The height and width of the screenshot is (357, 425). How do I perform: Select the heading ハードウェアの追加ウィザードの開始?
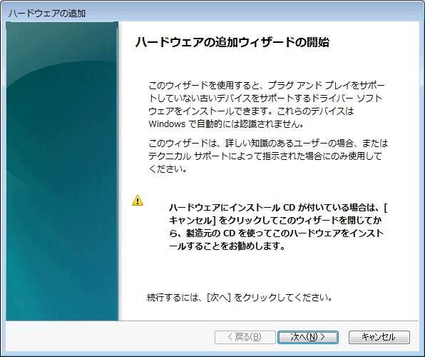(232, 42)
